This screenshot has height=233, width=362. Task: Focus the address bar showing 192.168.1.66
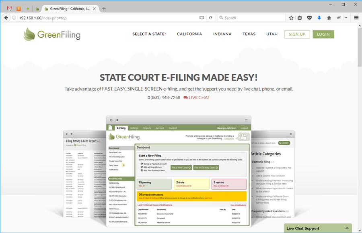(108, 18)
